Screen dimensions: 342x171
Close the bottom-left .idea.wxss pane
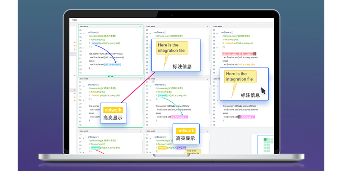click(141, 131)
